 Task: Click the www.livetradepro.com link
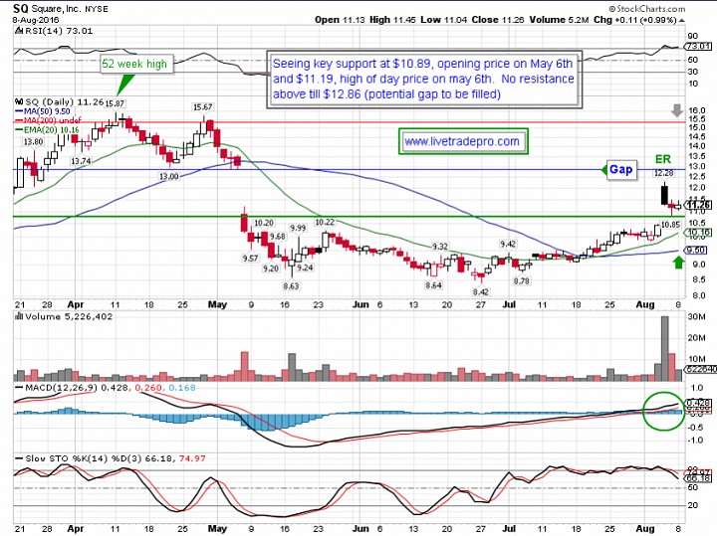462,141
